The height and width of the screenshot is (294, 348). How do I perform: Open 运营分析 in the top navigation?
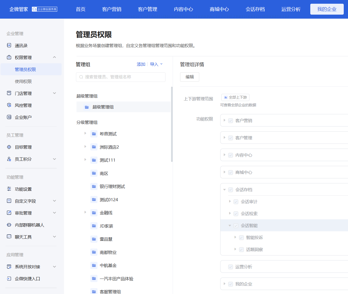(x=291, y=9)
